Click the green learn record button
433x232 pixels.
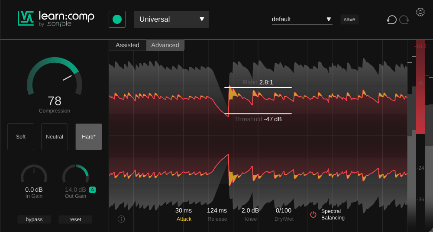pos(117,19)
